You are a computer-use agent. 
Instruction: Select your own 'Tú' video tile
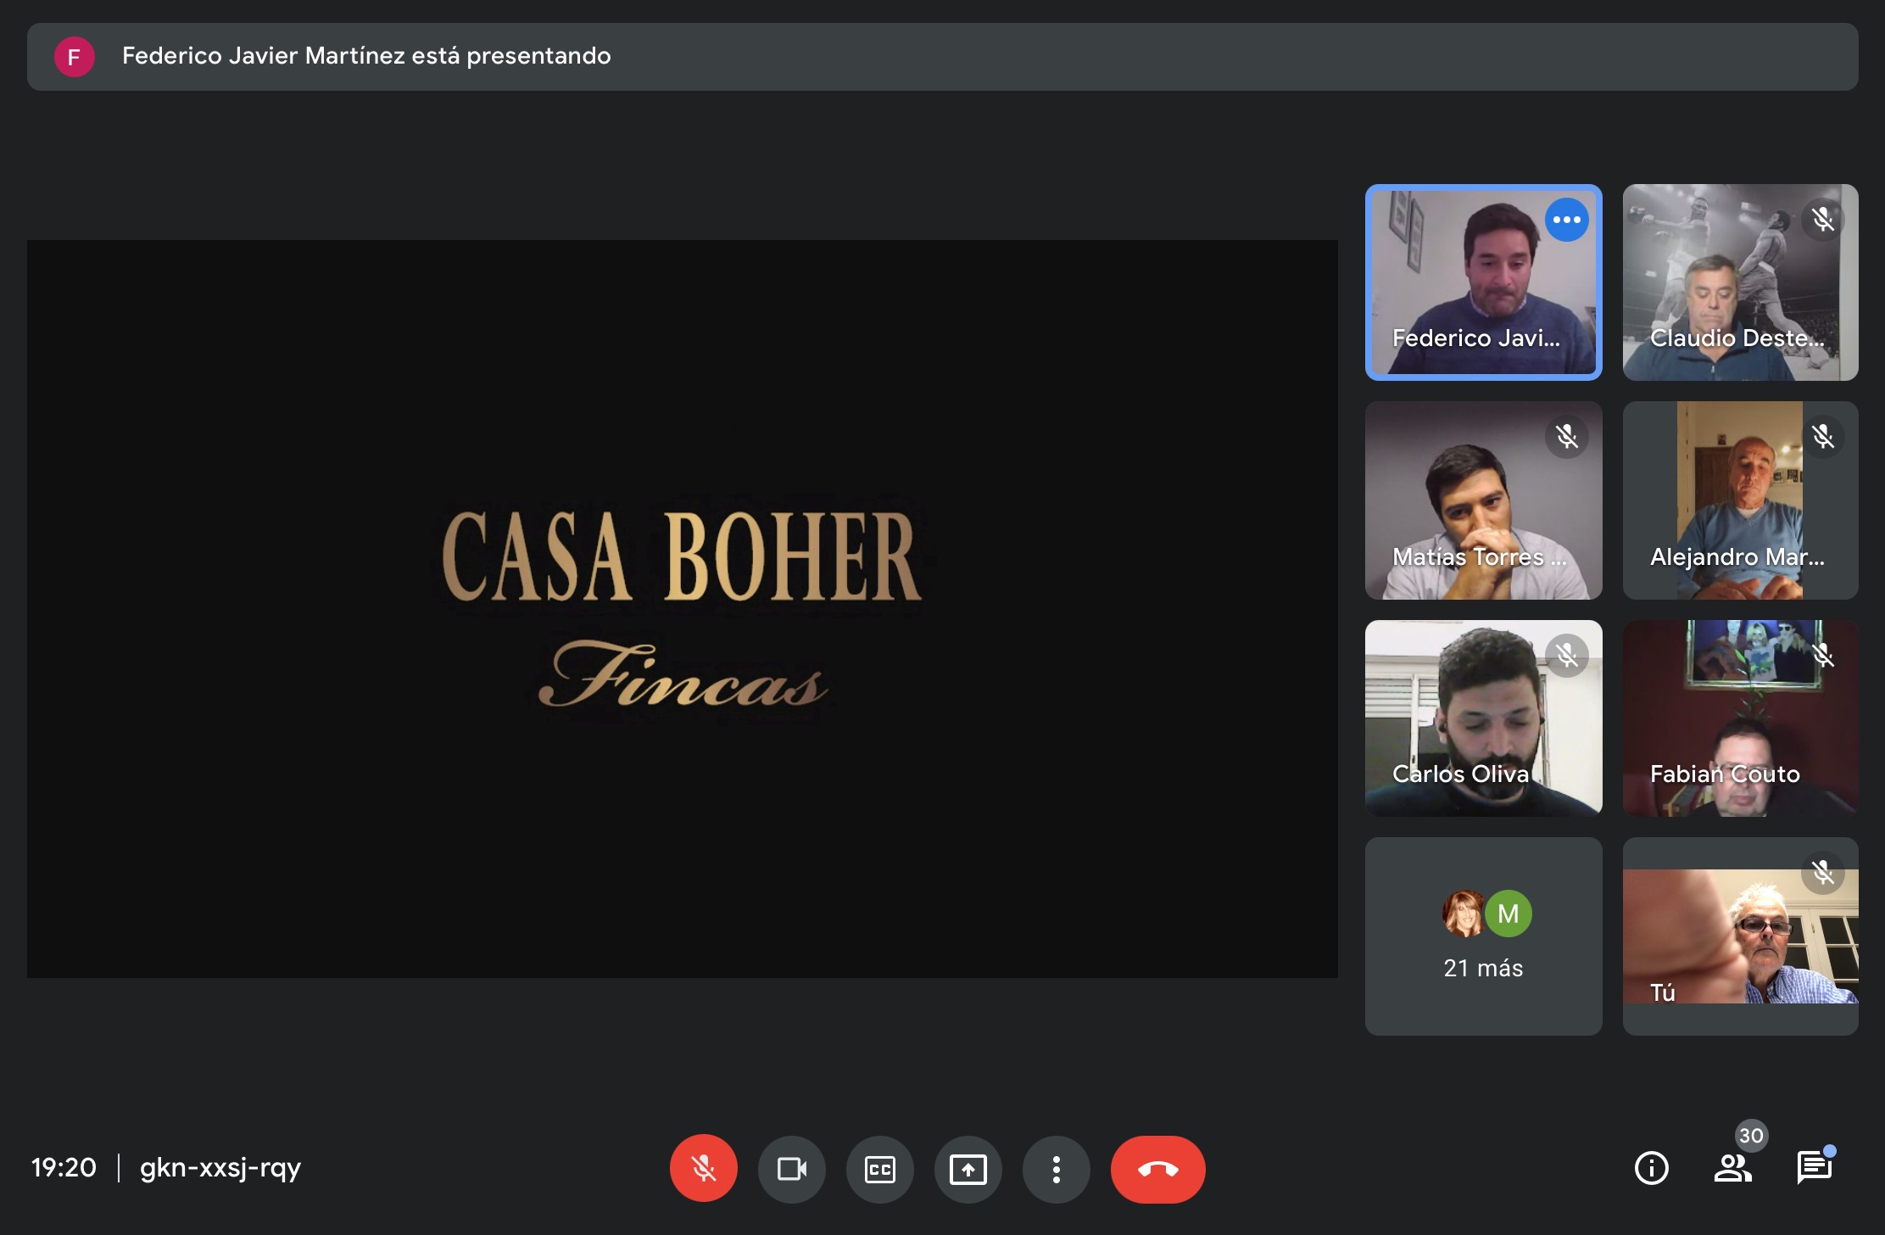tap(1740, 936)
